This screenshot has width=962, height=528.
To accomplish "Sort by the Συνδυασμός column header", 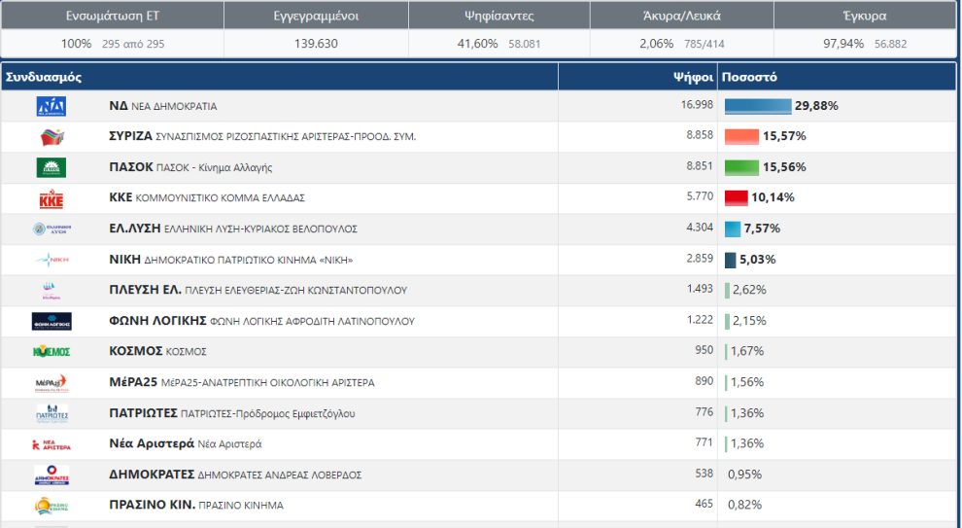I will click(x=44, y=77).
